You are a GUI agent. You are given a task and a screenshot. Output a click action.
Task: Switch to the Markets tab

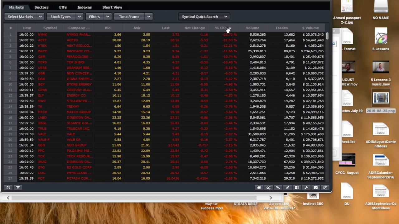point(16,7)
